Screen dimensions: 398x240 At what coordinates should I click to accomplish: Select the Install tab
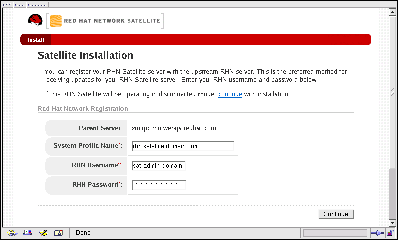click(x=36, y=40)
